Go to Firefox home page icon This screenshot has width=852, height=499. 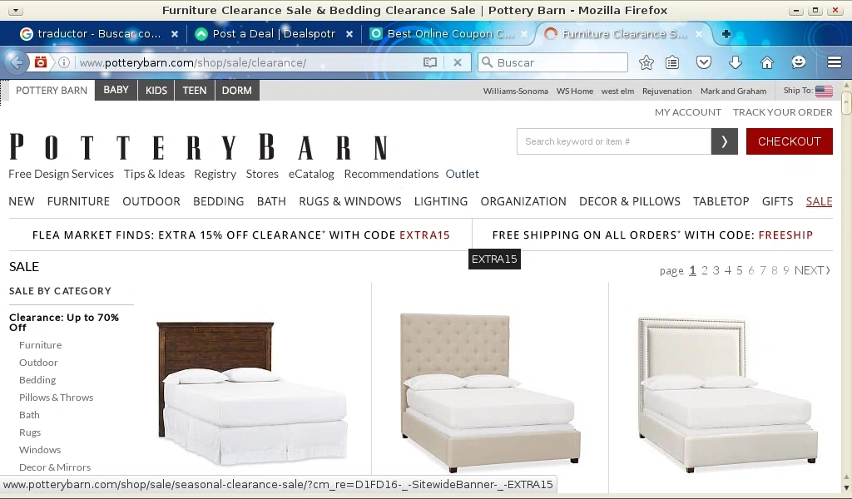(x=766, y=62)
